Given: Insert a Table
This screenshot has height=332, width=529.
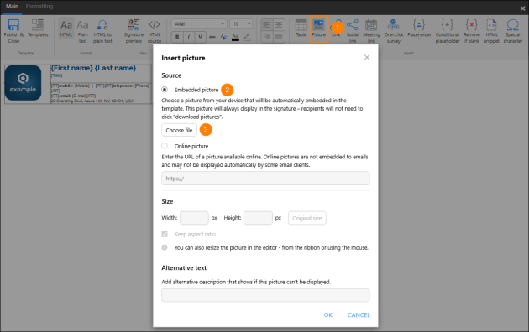Looking at the screenshot, I should [301, 29].
